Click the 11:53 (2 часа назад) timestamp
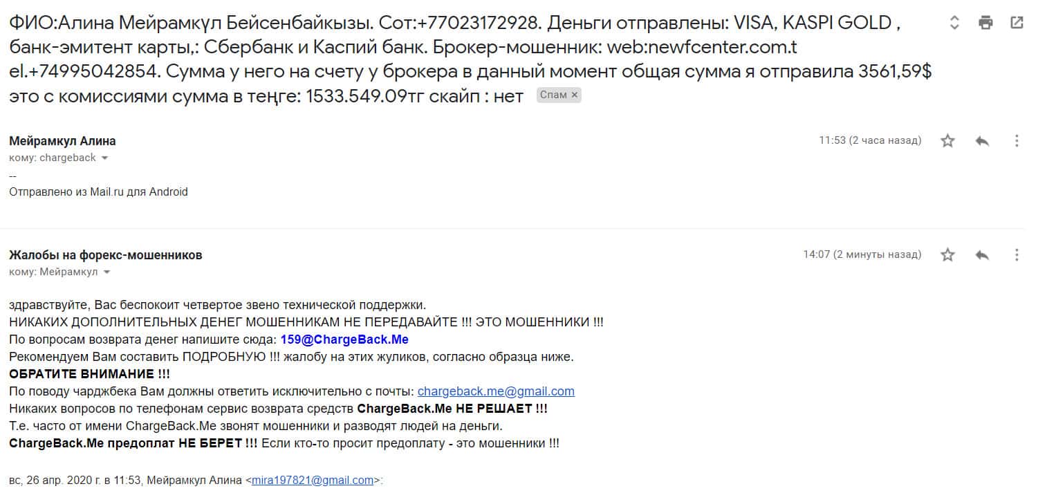Screen dimensions: 1038x493 coord(870,141)
